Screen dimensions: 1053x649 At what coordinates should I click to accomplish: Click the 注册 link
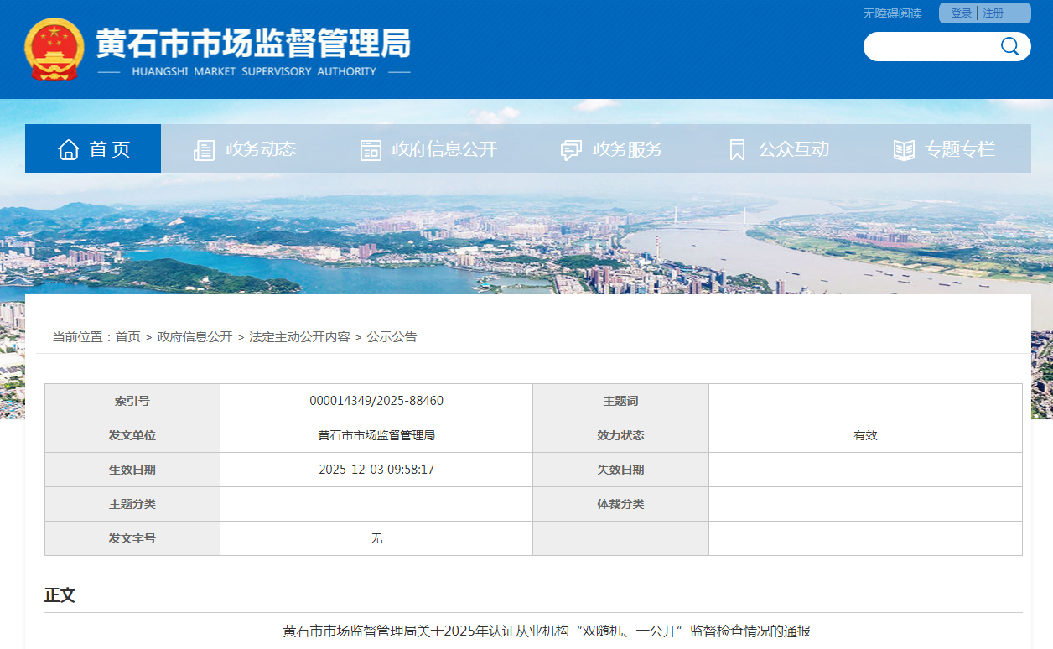993,13
